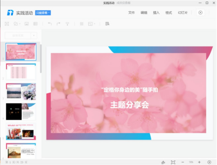This screenshot has width=217, height=165.
Task: Select slide 3 thumbnail with lake photo
Action: point(21,92)
